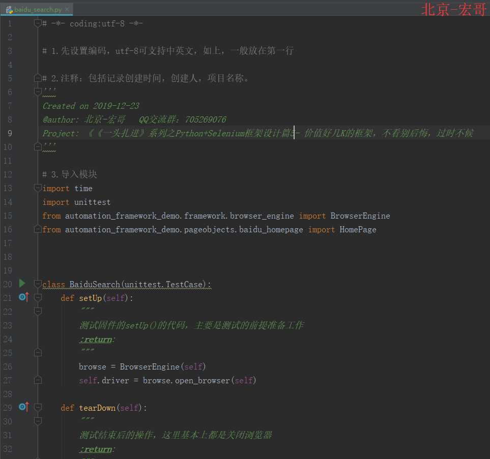Collapse setUp docstring fold on line 22
The image size is (490, 459).
pos(38,311)
